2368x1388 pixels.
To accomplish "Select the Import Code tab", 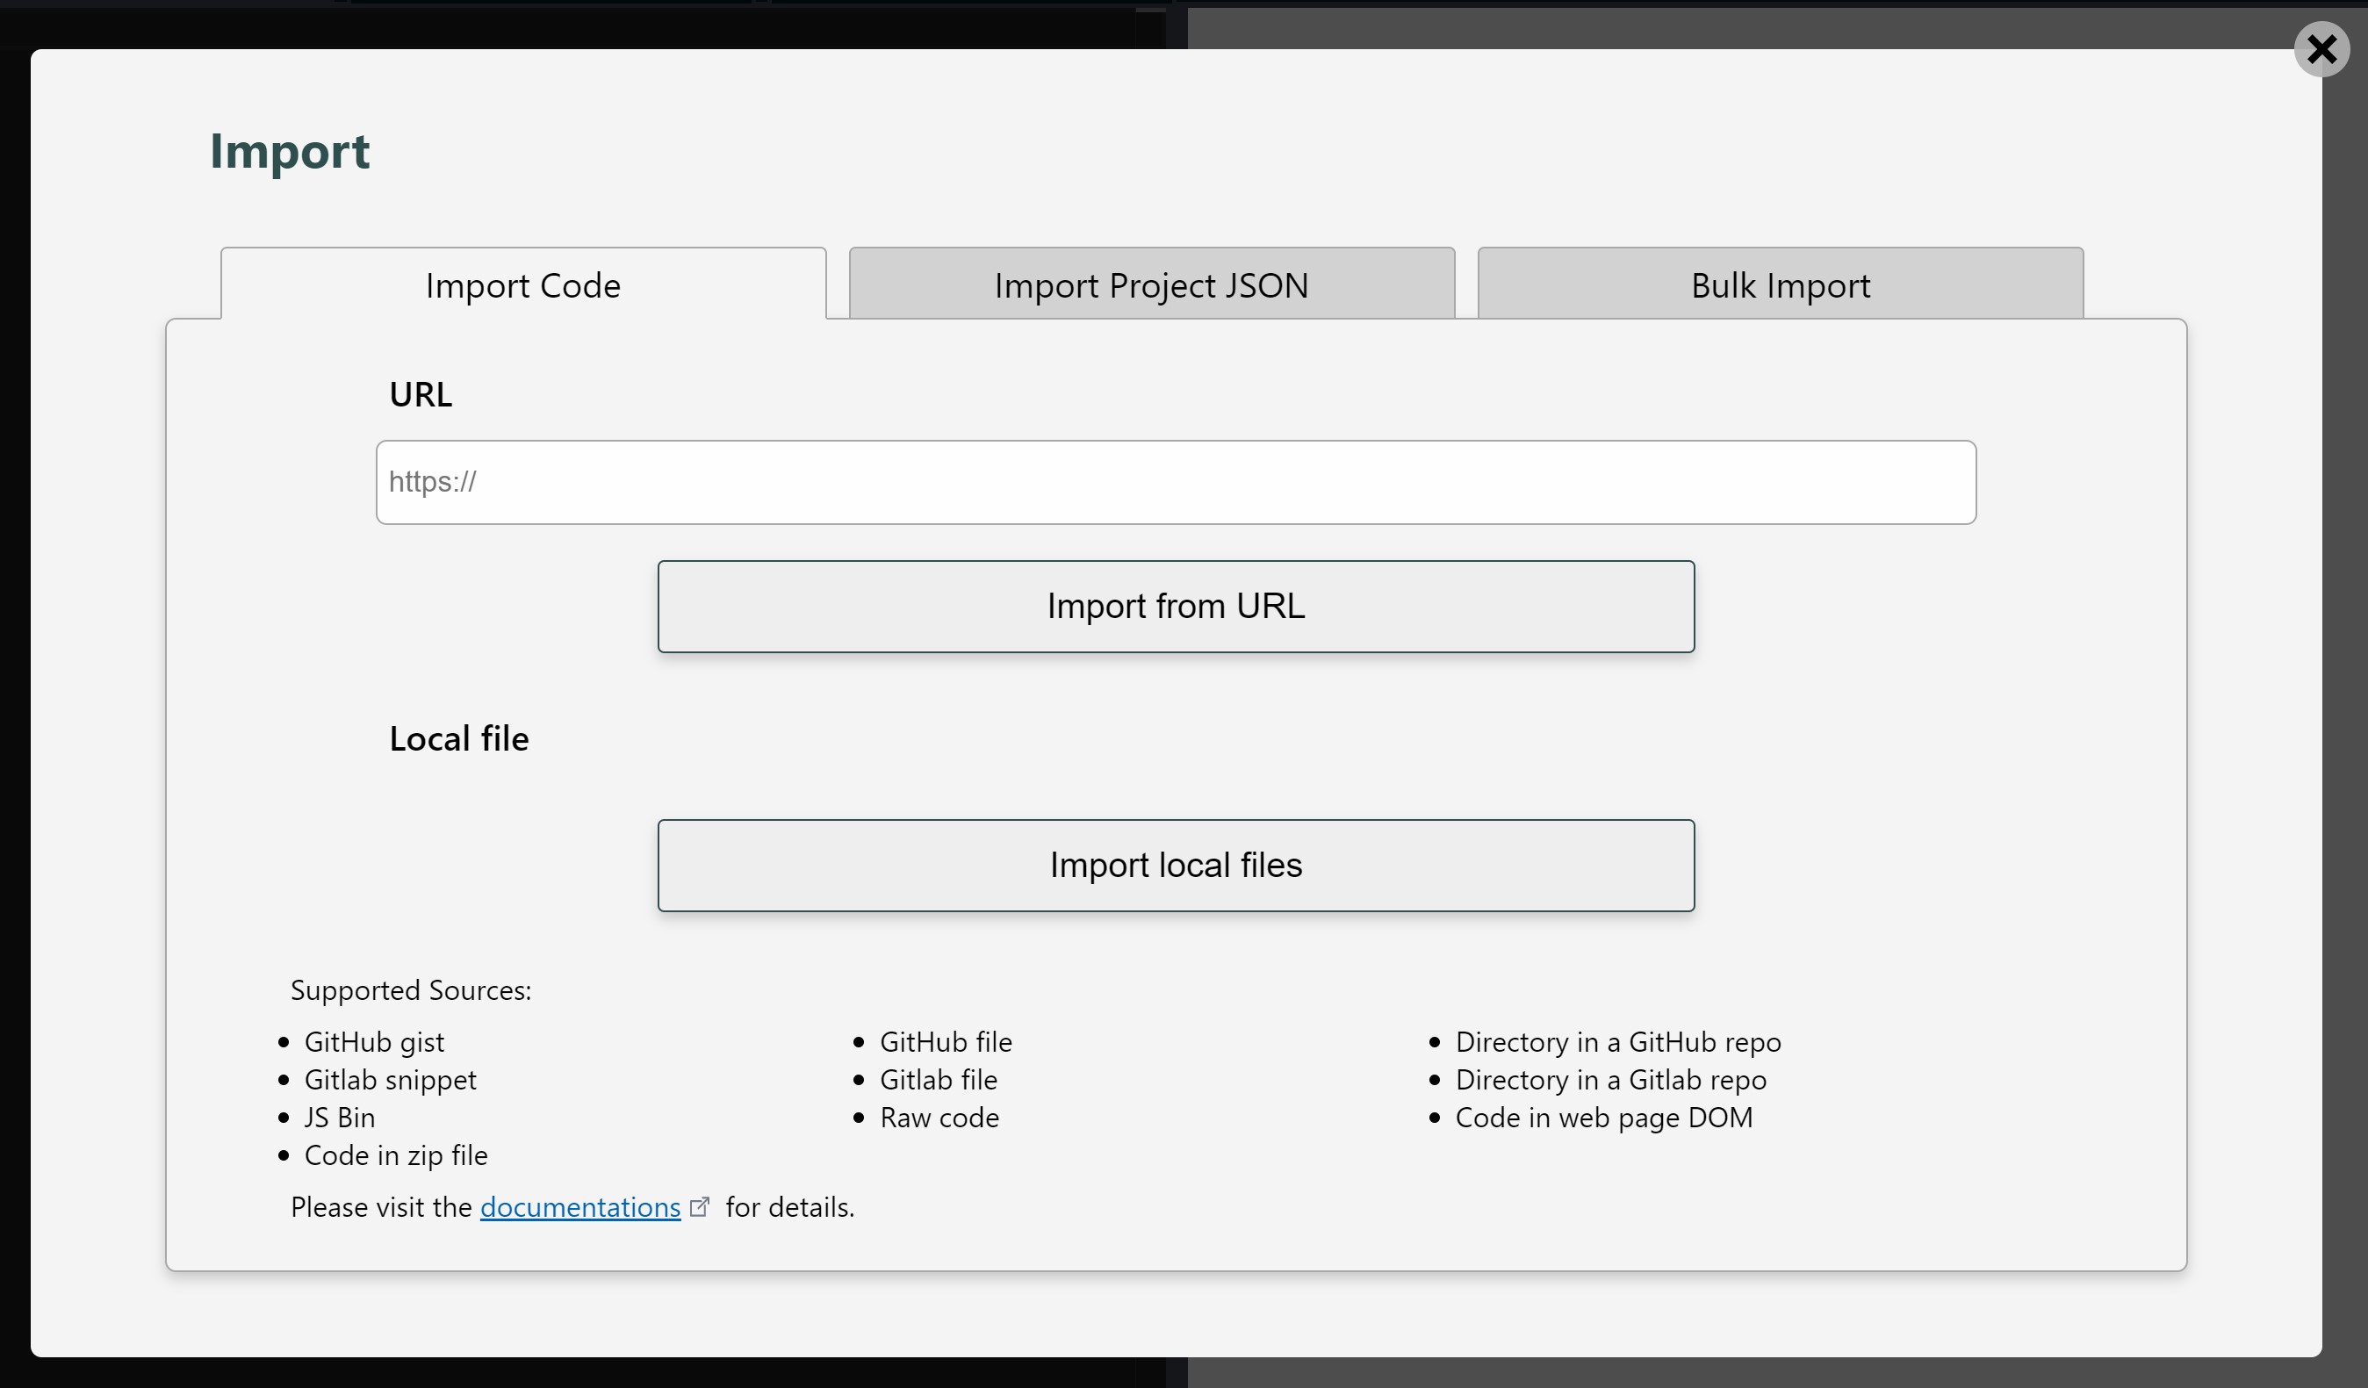I will [522, 284].
